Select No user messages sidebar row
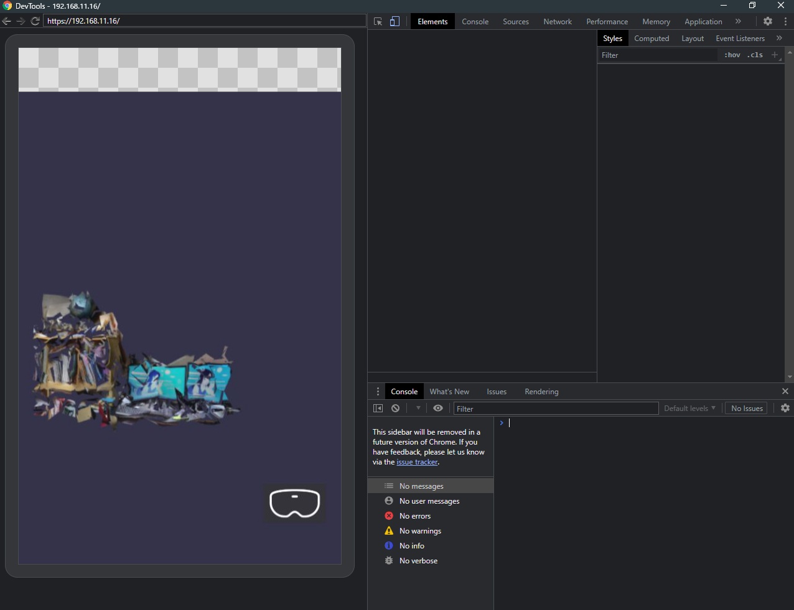 [x=431, y=501]
